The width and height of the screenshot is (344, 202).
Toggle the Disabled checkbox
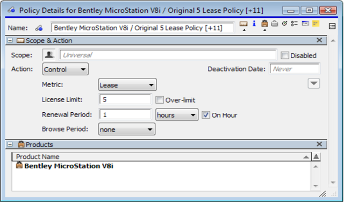click(x=285, y=55)
